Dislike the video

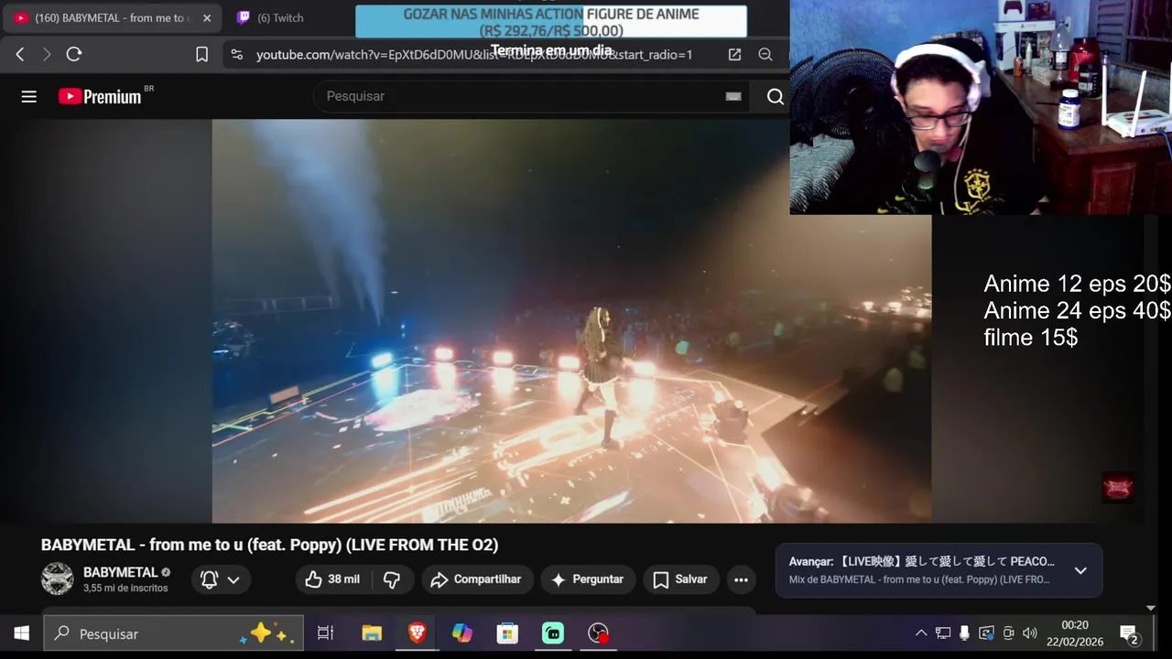pyautogui.click(x=392, y=579)
